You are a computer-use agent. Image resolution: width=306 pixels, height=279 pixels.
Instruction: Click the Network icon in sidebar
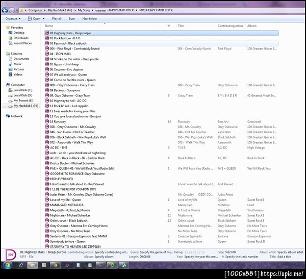8,116
